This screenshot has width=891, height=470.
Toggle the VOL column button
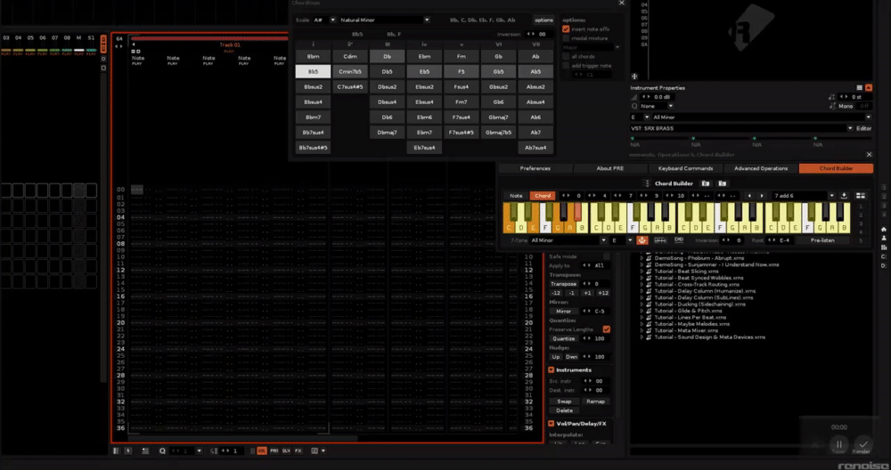pyautogui.click(x=262, y=450)
